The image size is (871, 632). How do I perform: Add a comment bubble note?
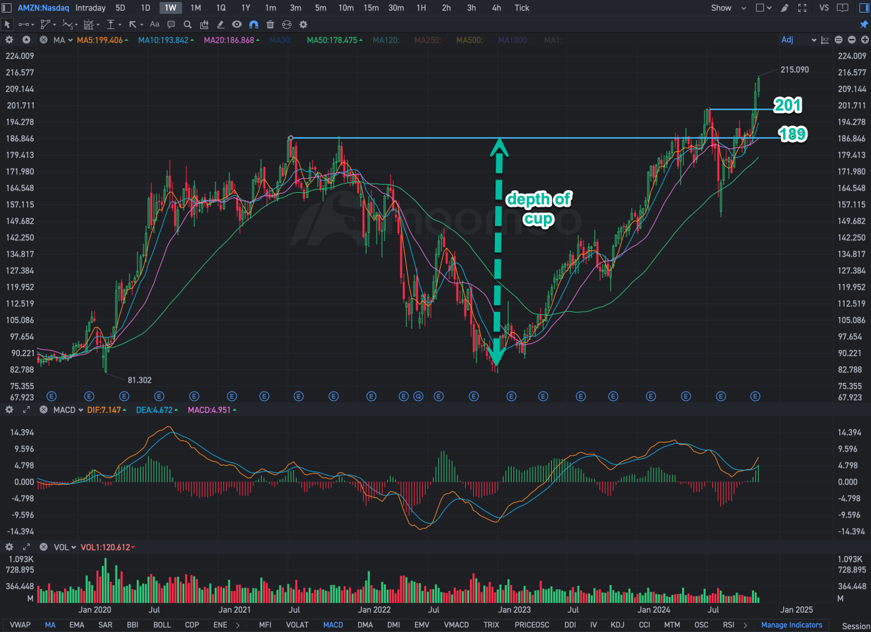[x=171, y=24]
